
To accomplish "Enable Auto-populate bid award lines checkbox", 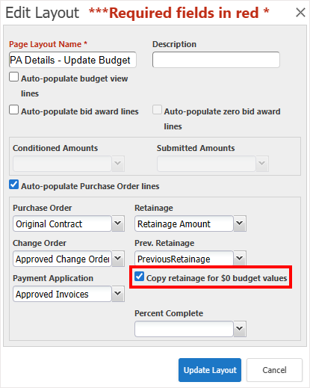I will pos(13,110).
